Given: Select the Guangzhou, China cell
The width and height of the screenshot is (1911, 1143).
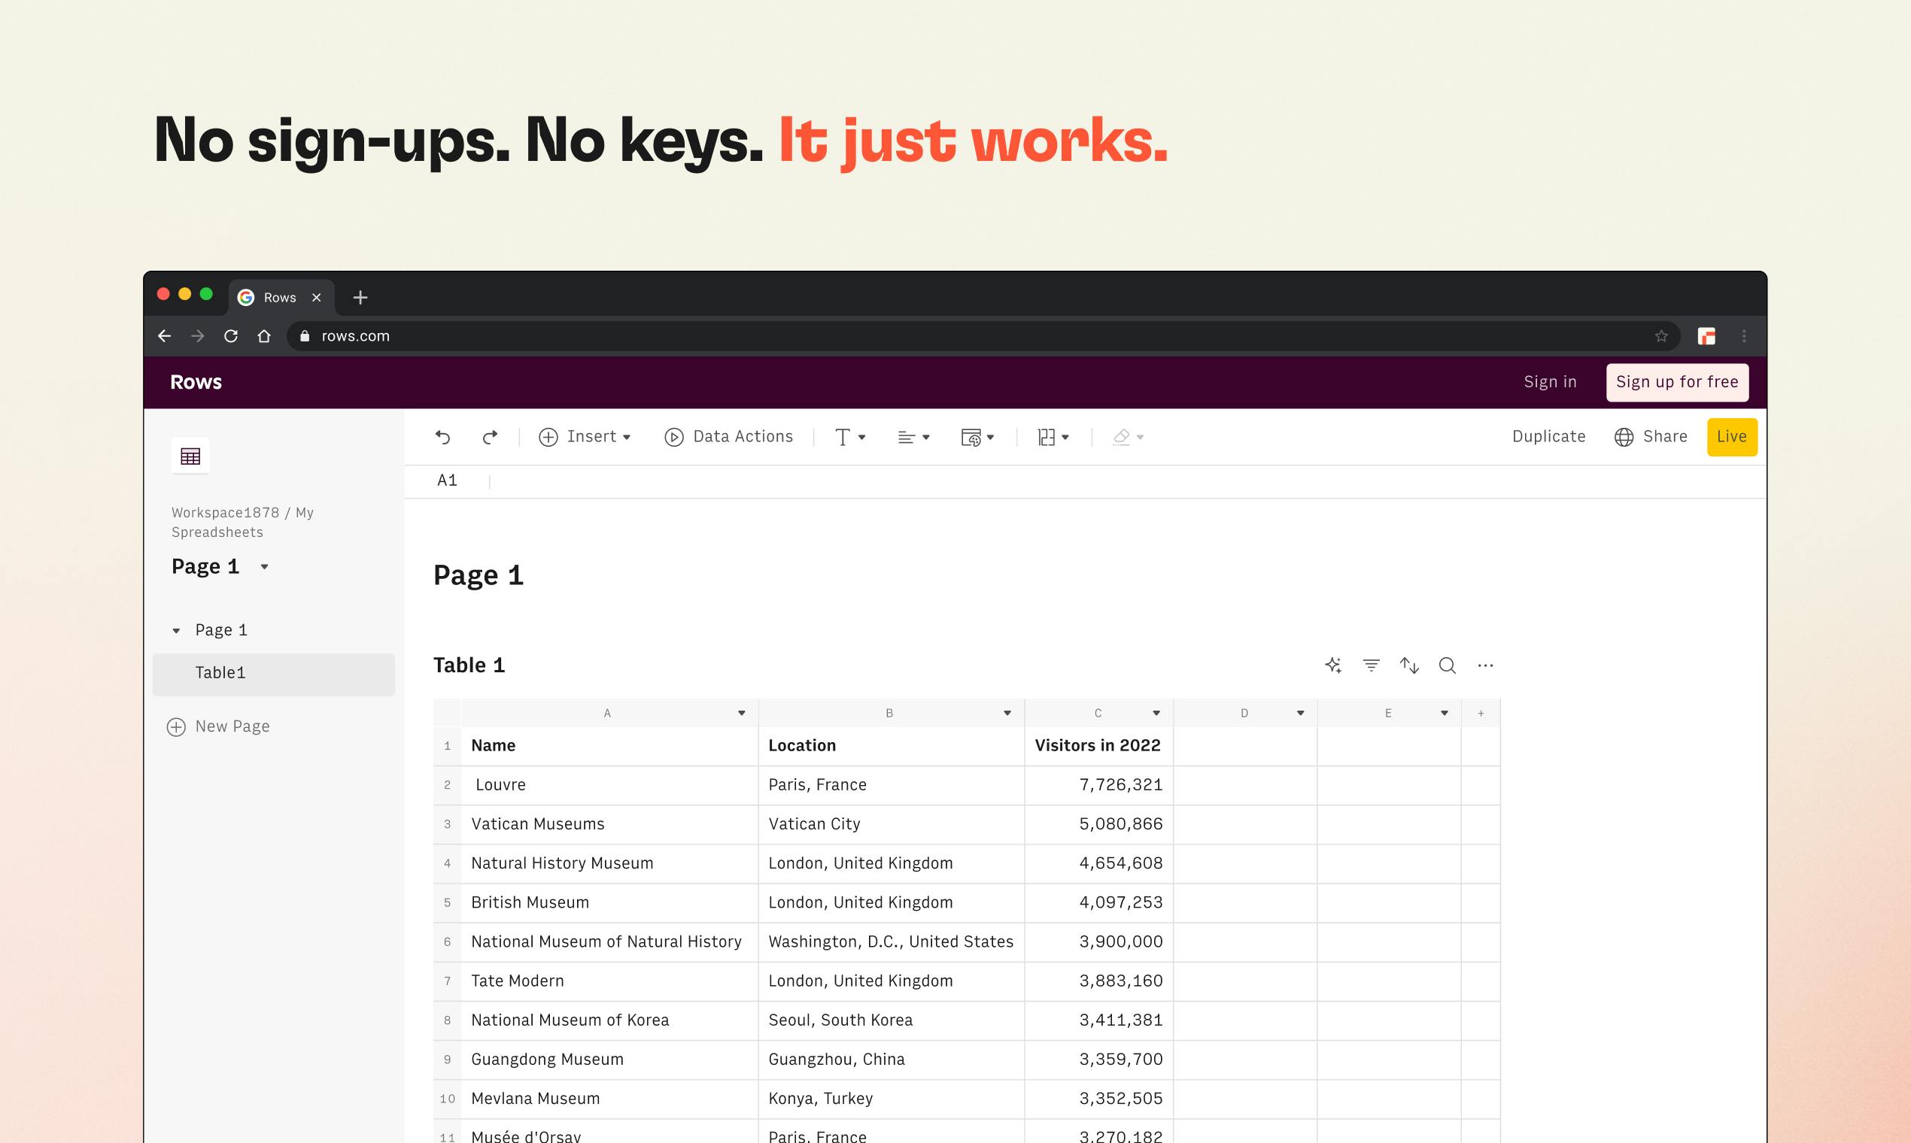Looking at the screenshot, I should click(x=892, y=1060).
